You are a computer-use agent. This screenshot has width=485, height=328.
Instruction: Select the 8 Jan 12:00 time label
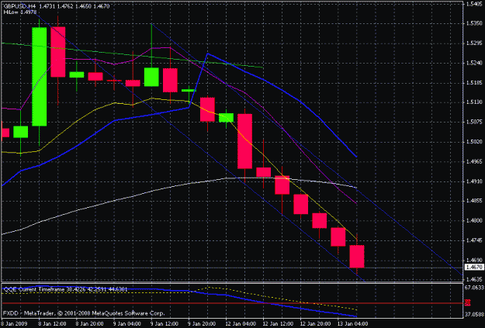pos(52,323)
